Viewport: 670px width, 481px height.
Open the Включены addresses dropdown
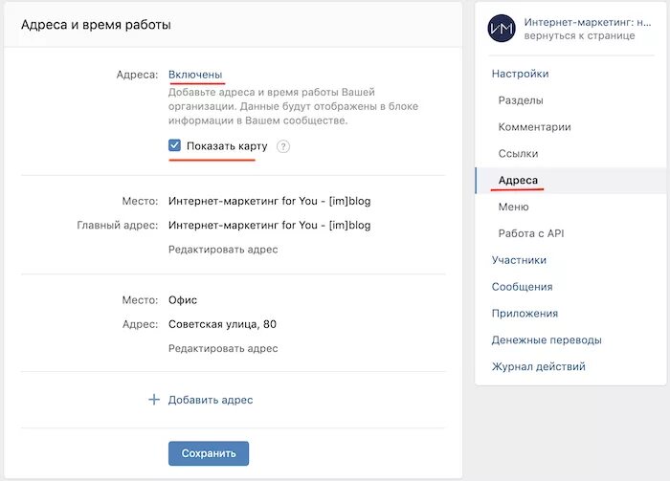click(x=195, y=75)
